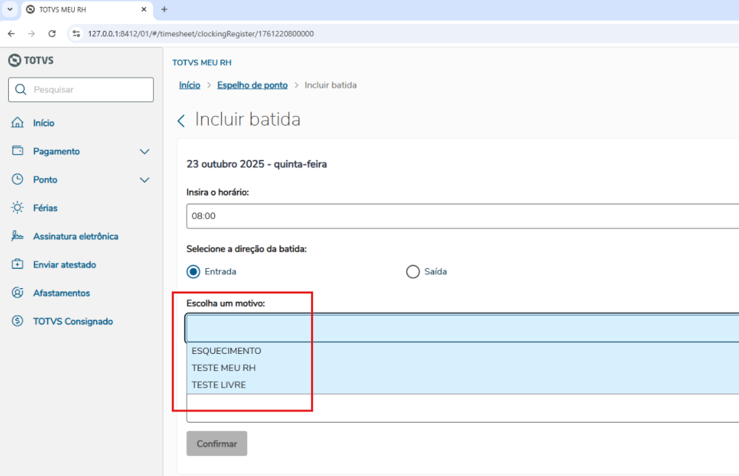Click the TOTVS logo in the sidebar
The image size is (739, 476).
[x=31, y=60]
